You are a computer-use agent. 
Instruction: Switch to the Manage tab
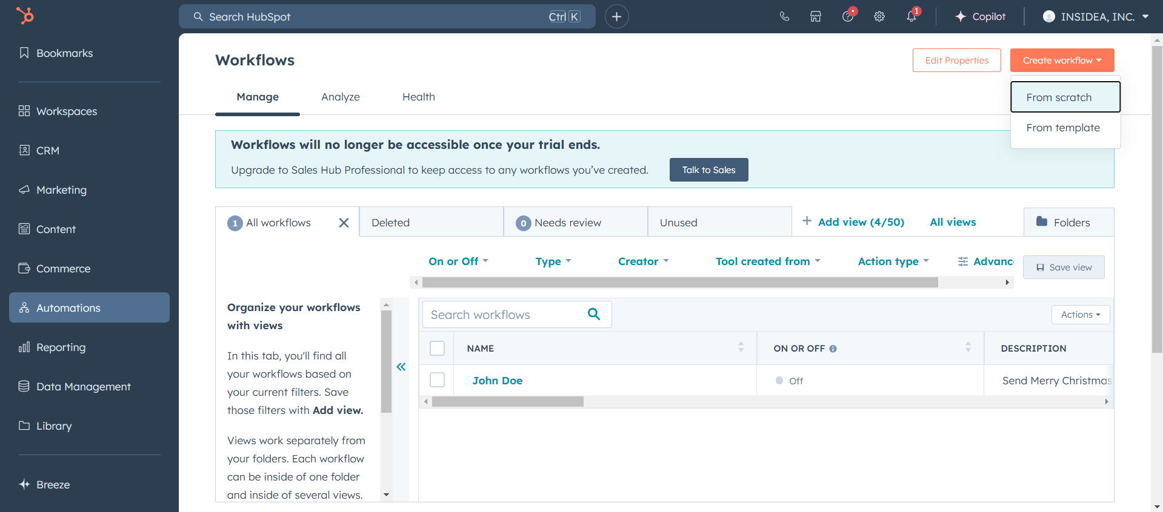coord(258,97)
